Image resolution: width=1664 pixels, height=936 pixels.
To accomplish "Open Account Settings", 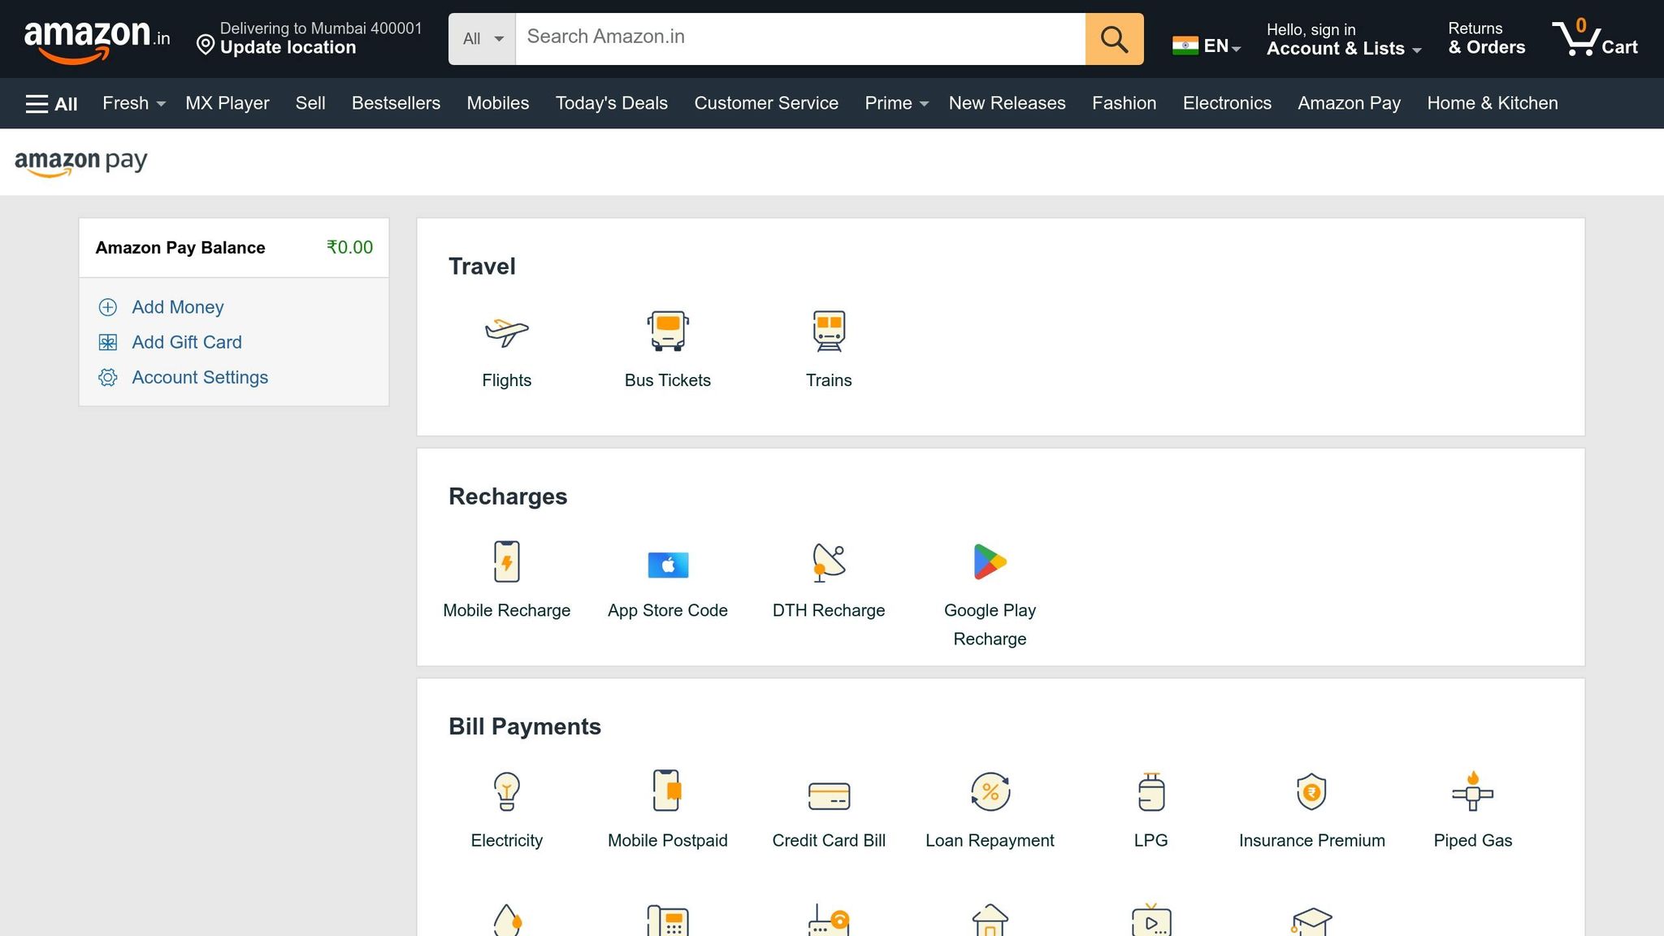I will tap(200, 377).
